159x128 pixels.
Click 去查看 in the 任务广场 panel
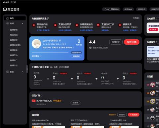76,103
